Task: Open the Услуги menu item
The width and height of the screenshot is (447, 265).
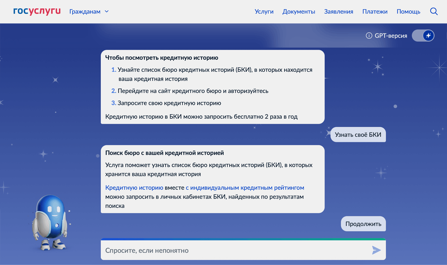Action: click(264, 12)
